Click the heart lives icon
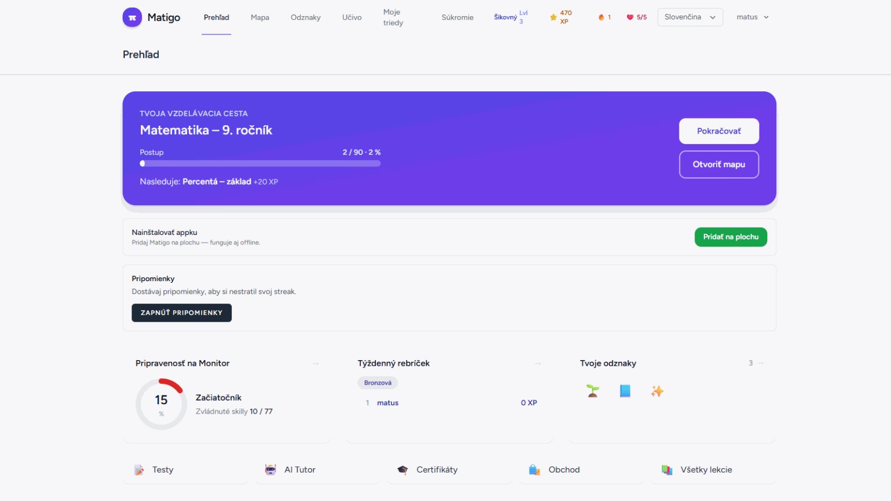The image size is (891, 501). click(x=630, y=17)
